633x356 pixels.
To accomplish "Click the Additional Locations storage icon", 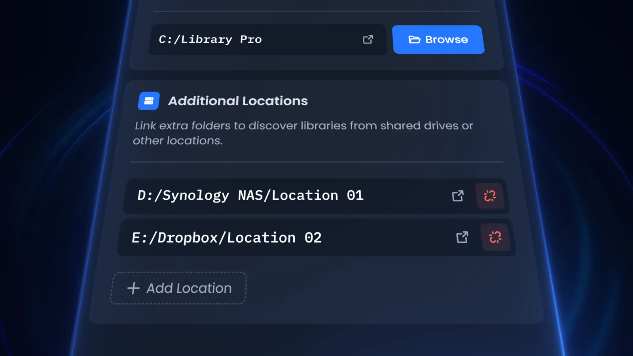I will pos(149,101).
